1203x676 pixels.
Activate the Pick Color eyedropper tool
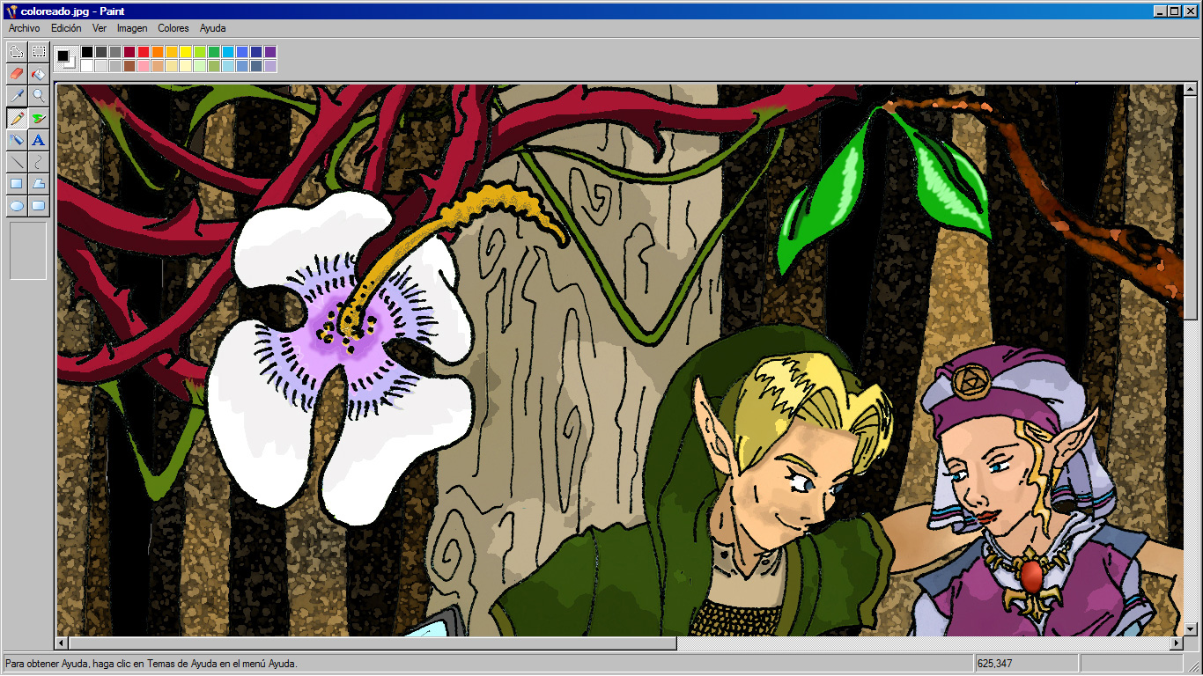point(16,95)
